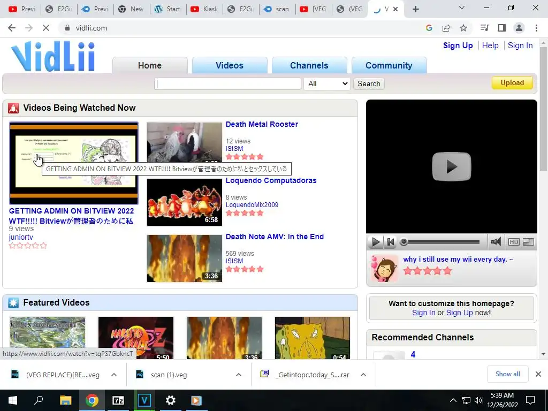This screenshot has height=411, width=548.
Task: Expand options for _Getintopc.today rar download
Action: click(363, 375)
